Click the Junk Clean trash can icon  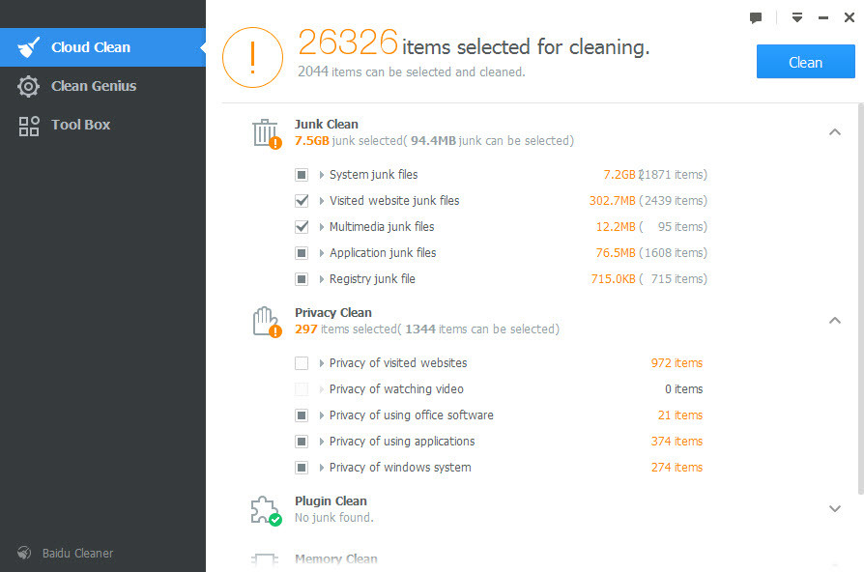point(267,133)
